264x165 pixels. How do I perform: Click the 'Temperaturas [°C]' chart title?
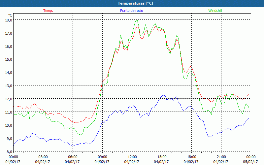[135, 3]
